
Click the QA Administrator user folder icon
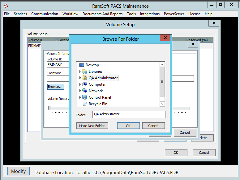pos(85,78)
